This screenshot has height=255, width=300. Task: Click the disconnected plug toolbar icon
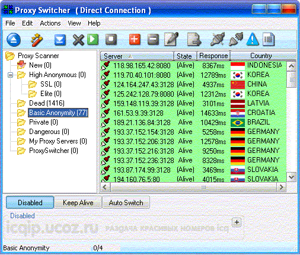236,39
